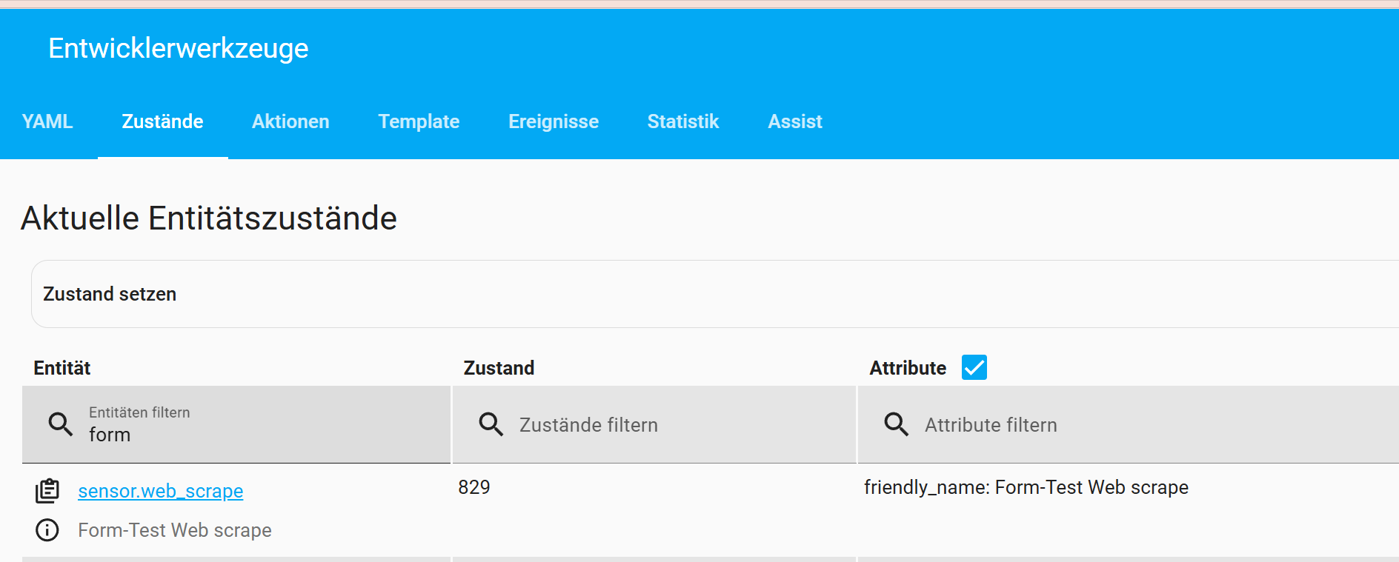Open the sensor.web_scrape entity link
Viewport: 1399px width, 562px height.
(x=161, y=491)
